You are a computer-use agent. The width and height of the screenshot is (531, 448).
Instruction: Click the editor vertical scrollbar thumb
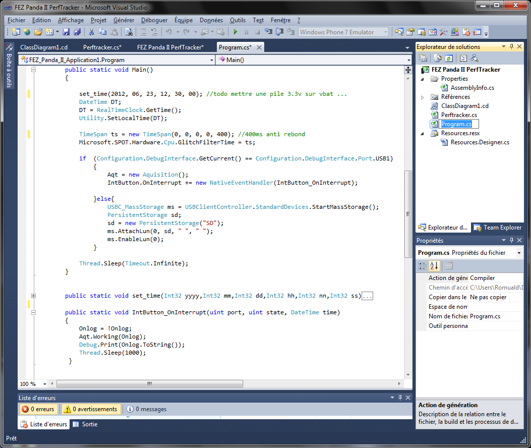(x=408, y=214)
